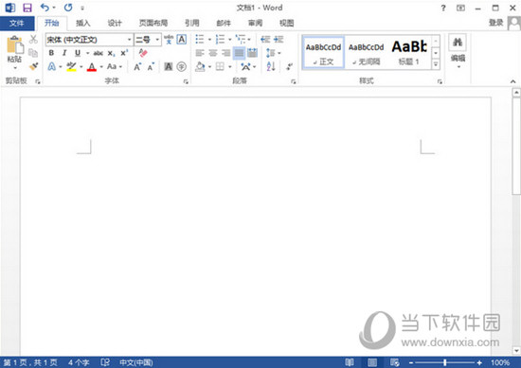This screenshot has width=521, height=368.
Task: Open numbering list dropdown arrow
Action: tap(229, 40)
